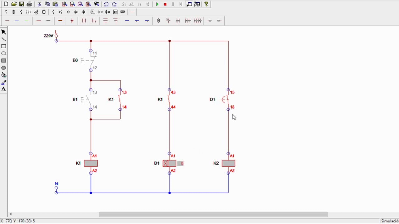Click the L phase terminal label
This screenshot has width=399, height=224.
click(x=56, y=32)
